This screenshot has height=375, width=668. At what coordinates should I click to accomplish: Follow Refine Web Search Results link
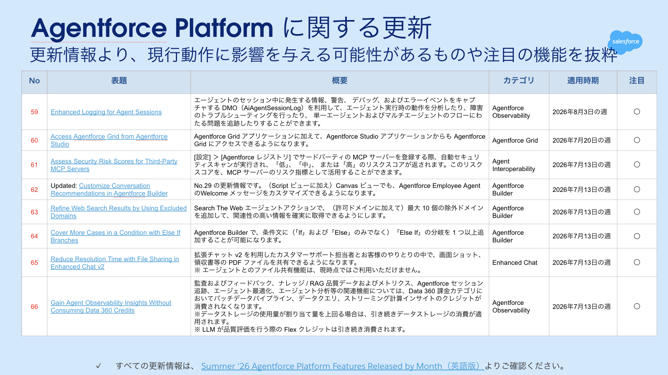click(118, 212)
